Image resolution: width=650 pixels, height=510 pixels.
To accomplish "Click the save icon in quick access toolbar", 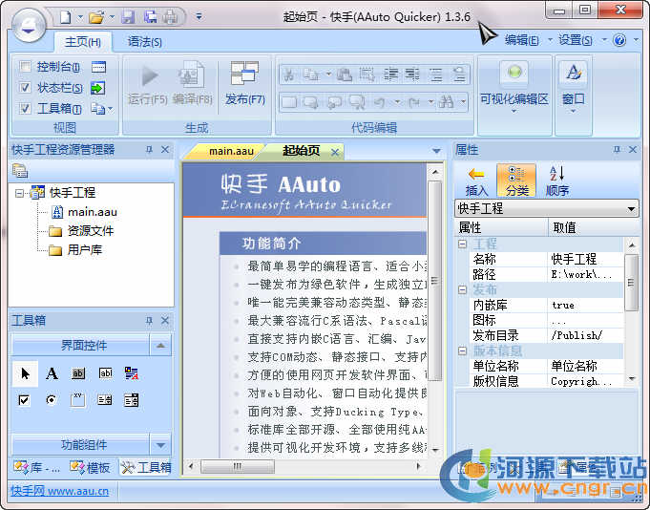I will click(x=128, y=16).
